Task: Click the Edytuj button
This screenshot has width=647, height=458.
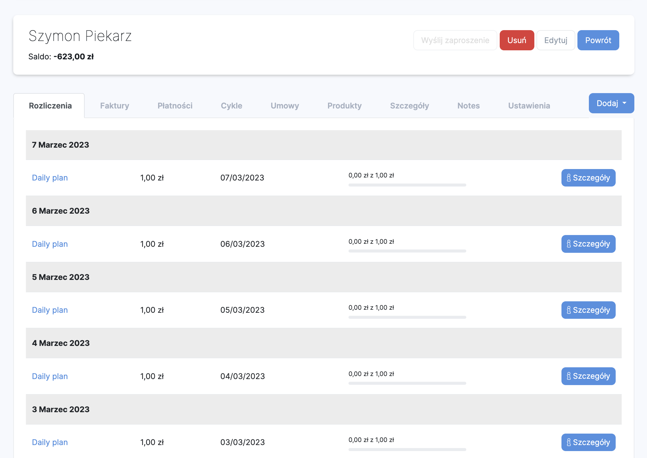Action: click(x=555, y=40)
